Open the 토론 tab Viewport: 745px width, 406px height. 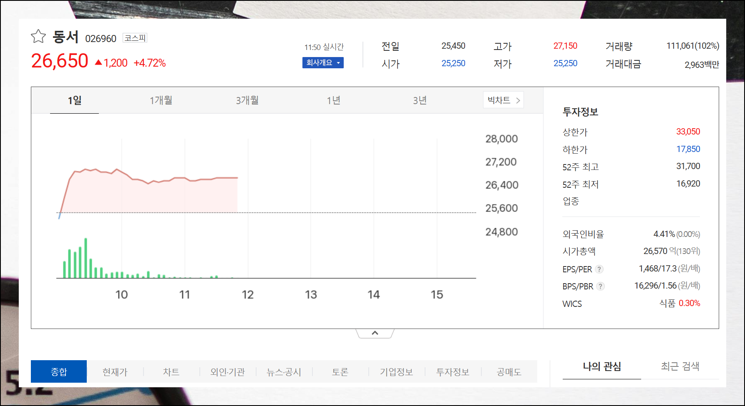coord(340,371)
